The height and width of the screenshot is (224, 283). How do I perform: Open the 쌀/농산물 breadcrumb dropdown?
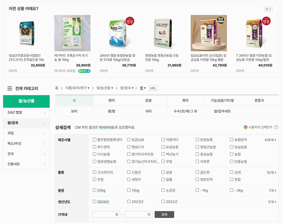point(105,88)
